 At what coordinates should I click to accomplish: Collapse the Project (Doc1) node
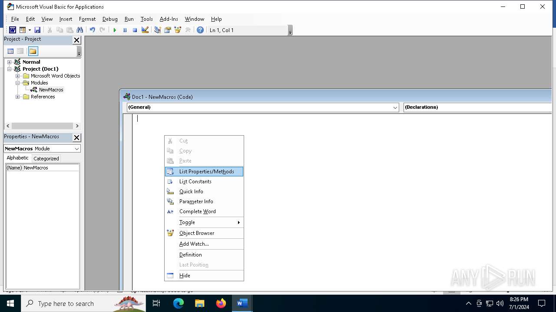9,69
